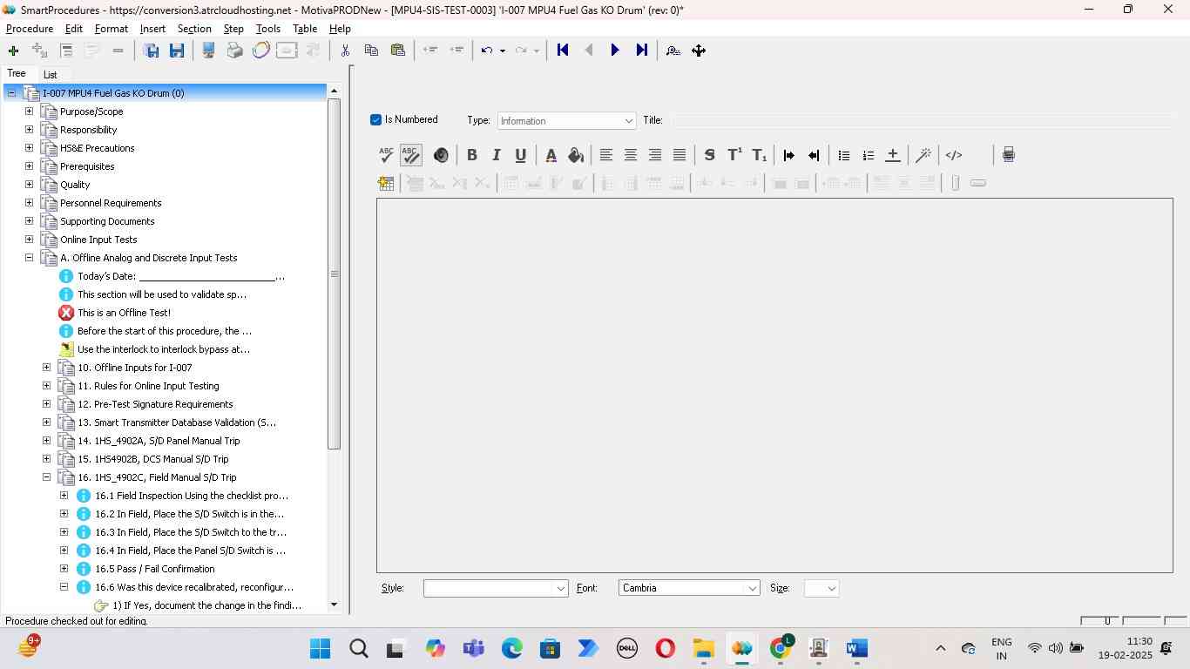Open the Section menu

pos(194,29)
